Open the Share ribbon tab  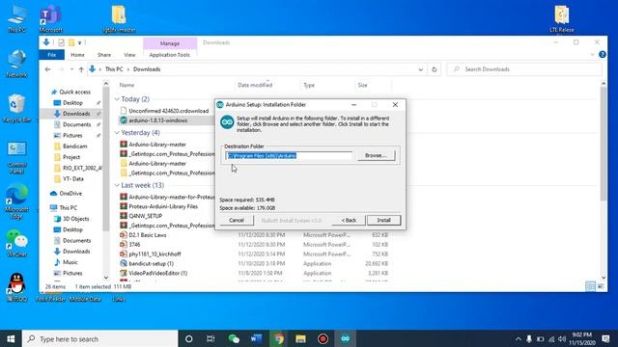click(104, 55)
